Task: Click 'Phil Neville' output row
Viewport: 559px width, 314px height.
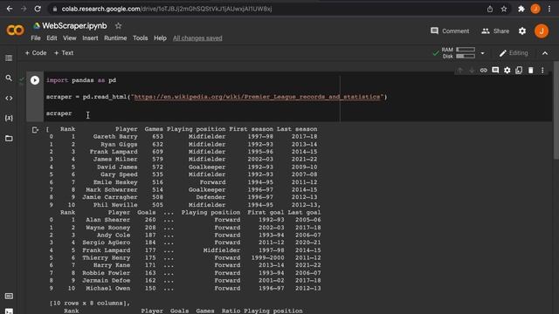Action: click(x=184, y=205)
